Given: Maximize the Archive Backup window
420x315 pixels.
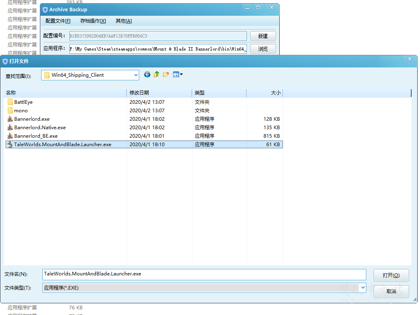Looking at the screenshot, I should pyautogui.click(x=258, y=8).
